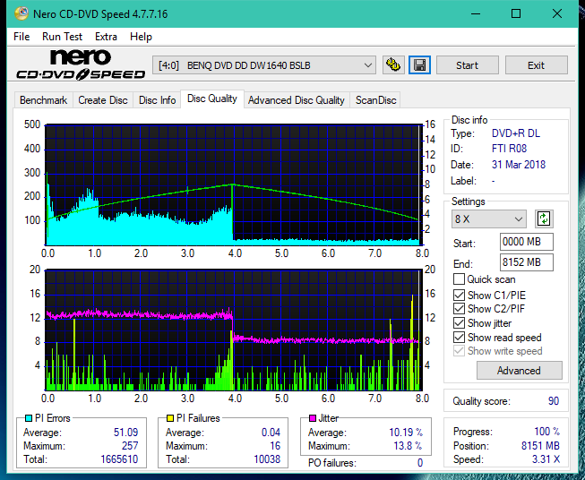Click the refresh icon next to speed dropdown

[544, 219]
